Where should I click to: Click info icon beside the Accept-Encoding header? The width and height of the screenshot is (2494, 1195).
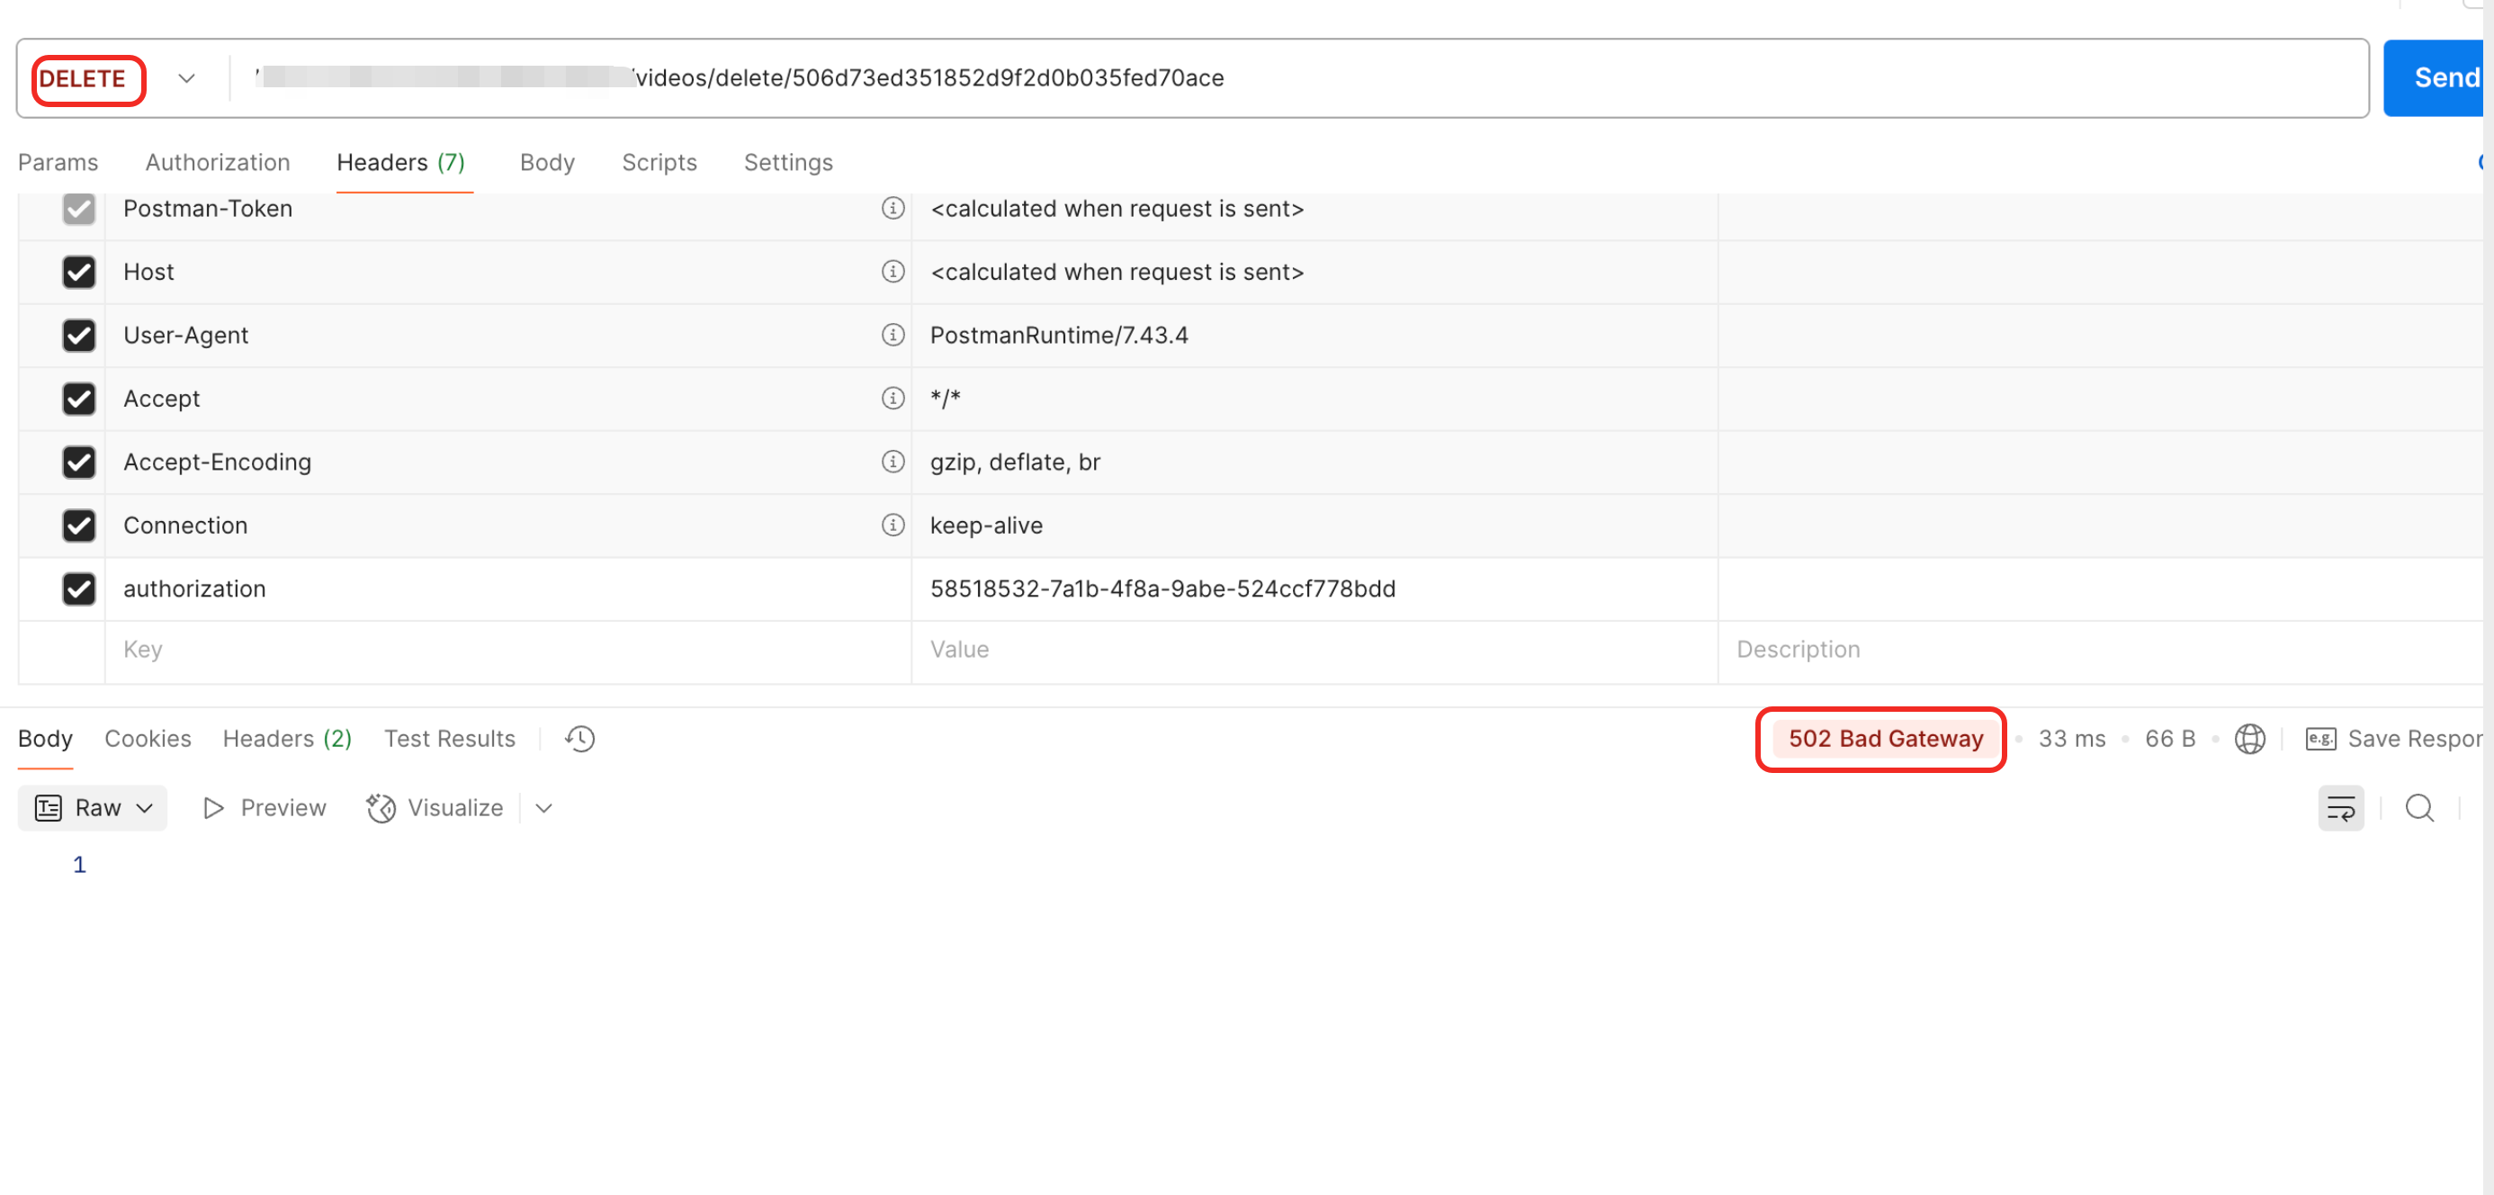click(x=892, y=462)
